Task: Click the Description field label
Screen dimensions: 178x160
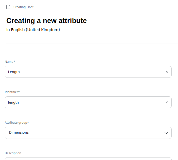Action: [x=13, y=153]
